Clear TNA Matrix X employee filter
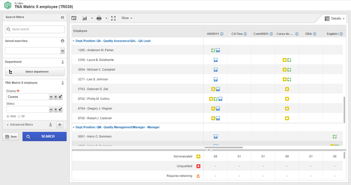The image size is (351, 185). click(x=63, y=83)
